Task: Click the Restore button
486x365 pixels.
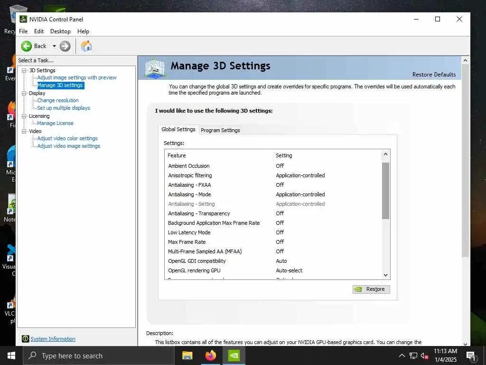Action: click(x=371, y=289)
